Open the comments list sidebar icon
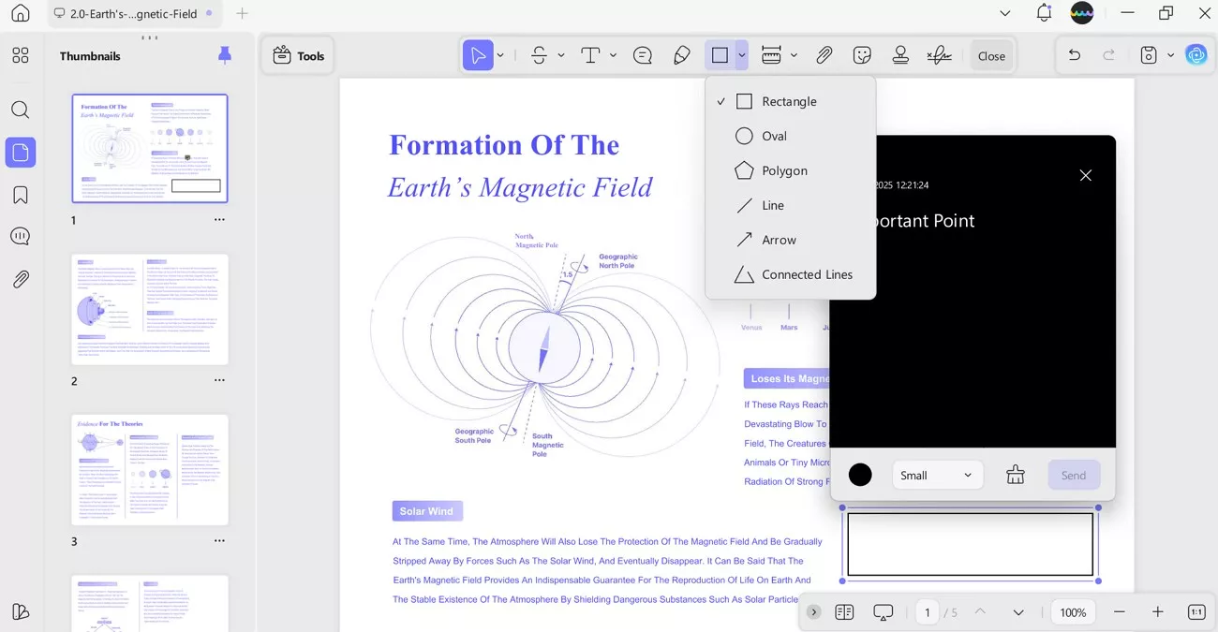 pos(21,236)
